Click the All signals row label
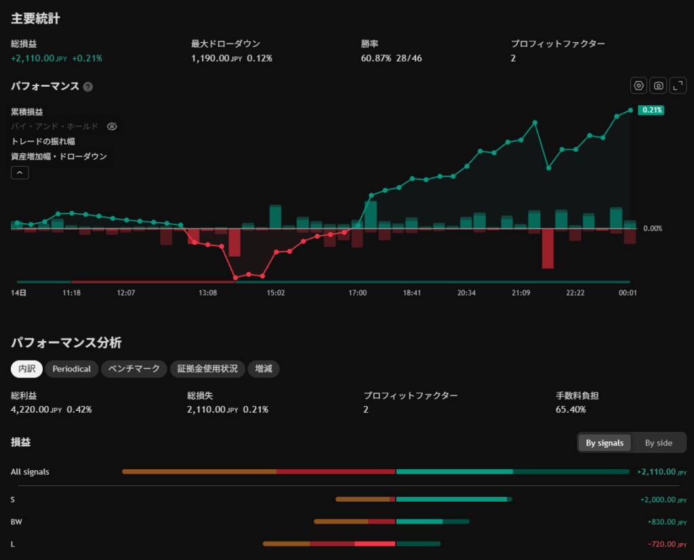 pyautogui.click(x=30, y=472)
